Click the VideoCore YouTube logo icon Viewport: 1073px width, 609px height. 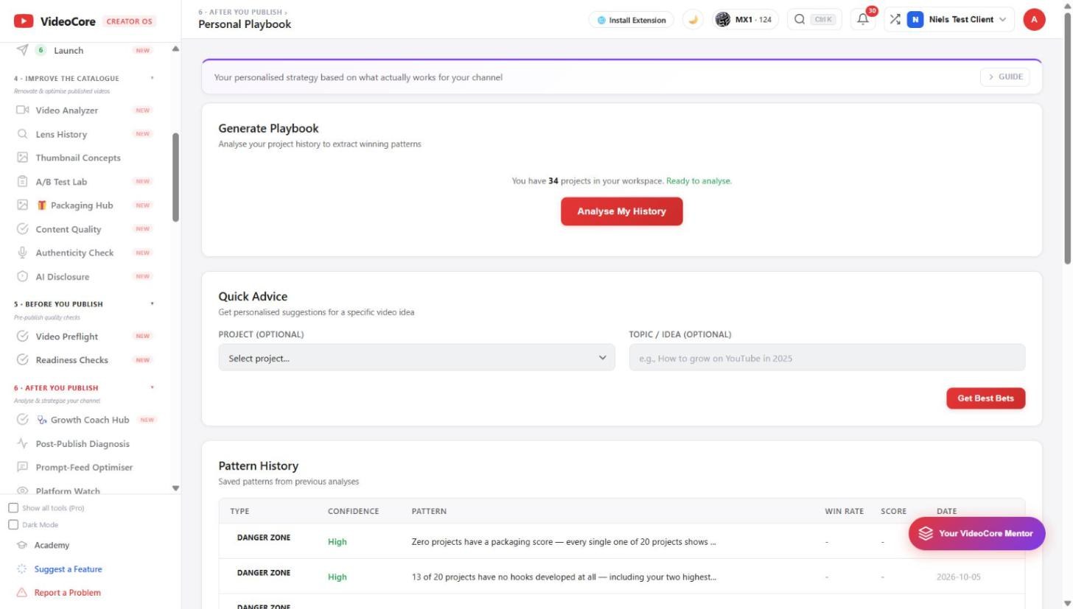tap(24, 21)
